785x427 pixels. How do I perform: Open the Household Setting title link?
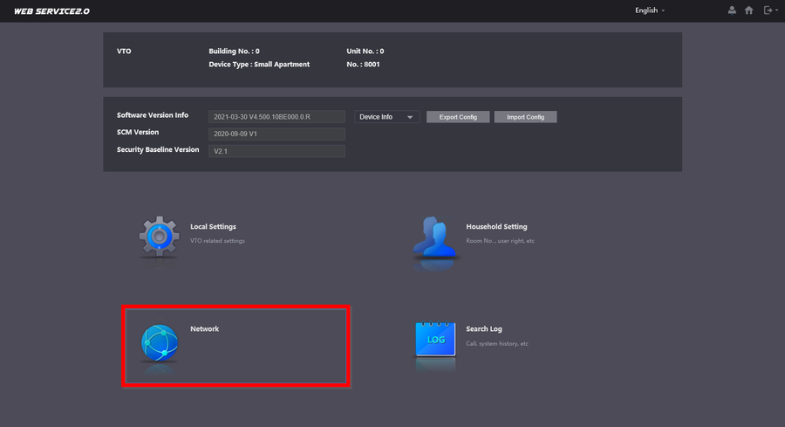(x=496, y=227)
